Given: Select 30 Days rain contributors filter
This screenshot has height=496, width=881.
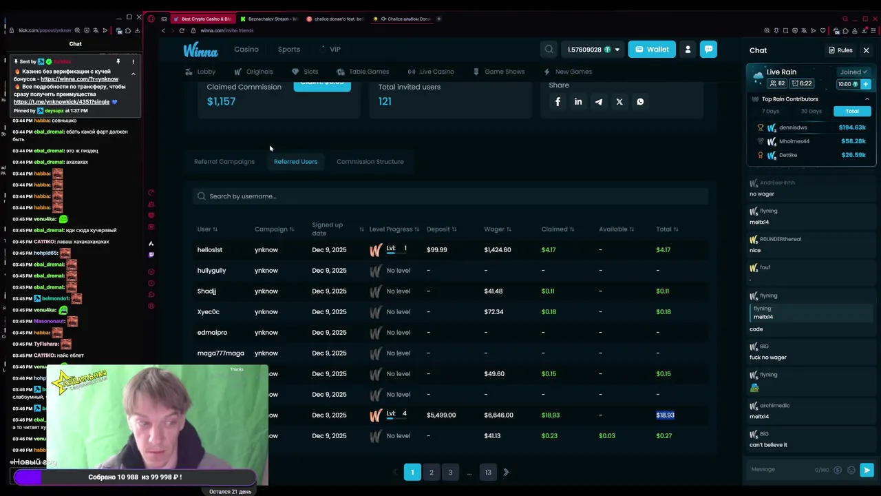Looking at the screenshot, I should coord(811,111).
